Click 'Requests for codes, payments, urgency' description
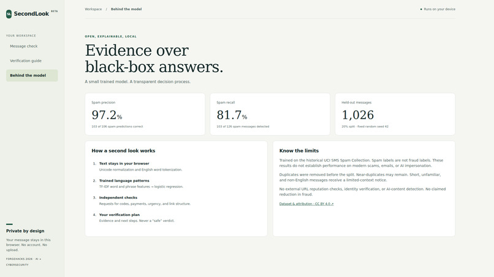Image resolution: width=494 pixels, height=277 pixels. coord(145,204)
